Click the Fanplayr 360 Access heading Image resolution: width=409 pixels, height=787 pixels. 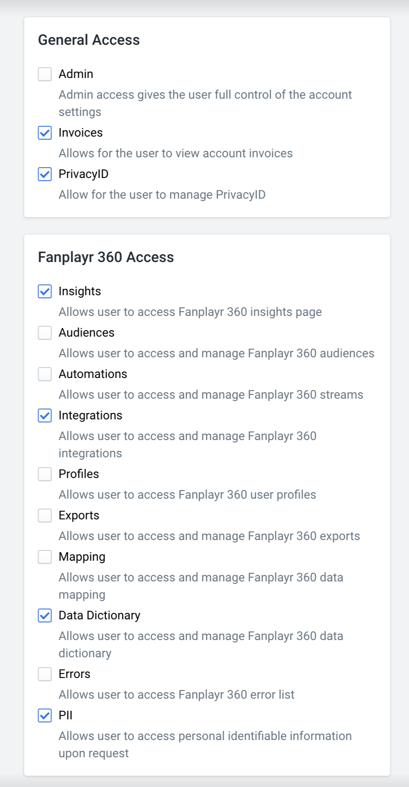coord(106,257)
